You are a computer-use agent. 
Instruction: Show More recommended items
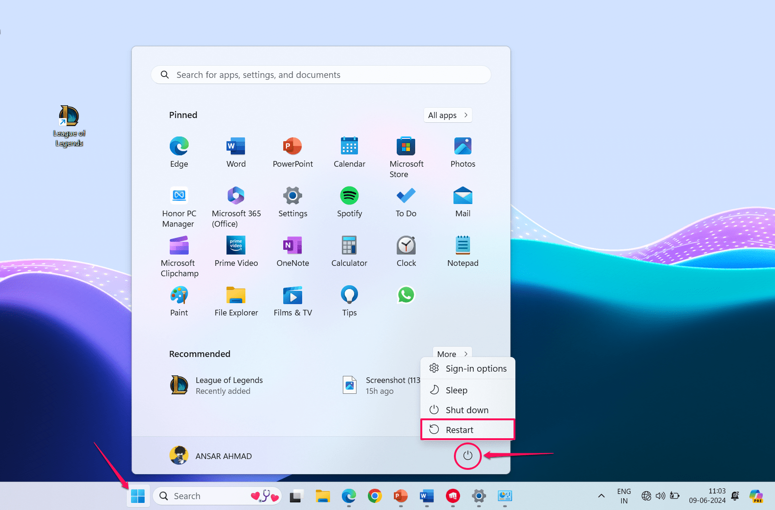(x=453, y=354)
